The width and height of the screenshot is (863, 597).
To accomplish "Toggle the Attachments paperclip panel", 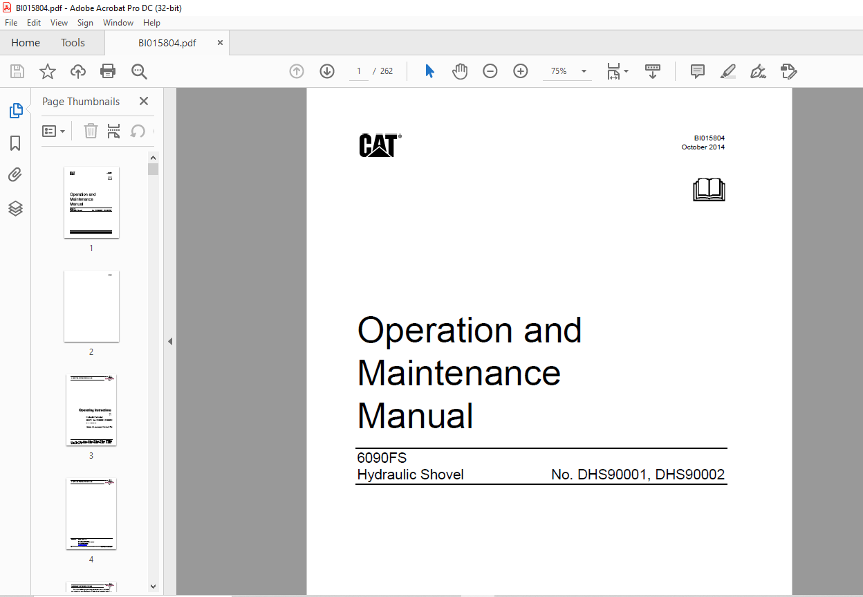I will click(x=15, y=175).
